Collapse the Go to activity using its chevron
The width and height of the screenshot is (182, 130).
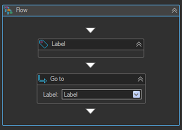(140, 79)
